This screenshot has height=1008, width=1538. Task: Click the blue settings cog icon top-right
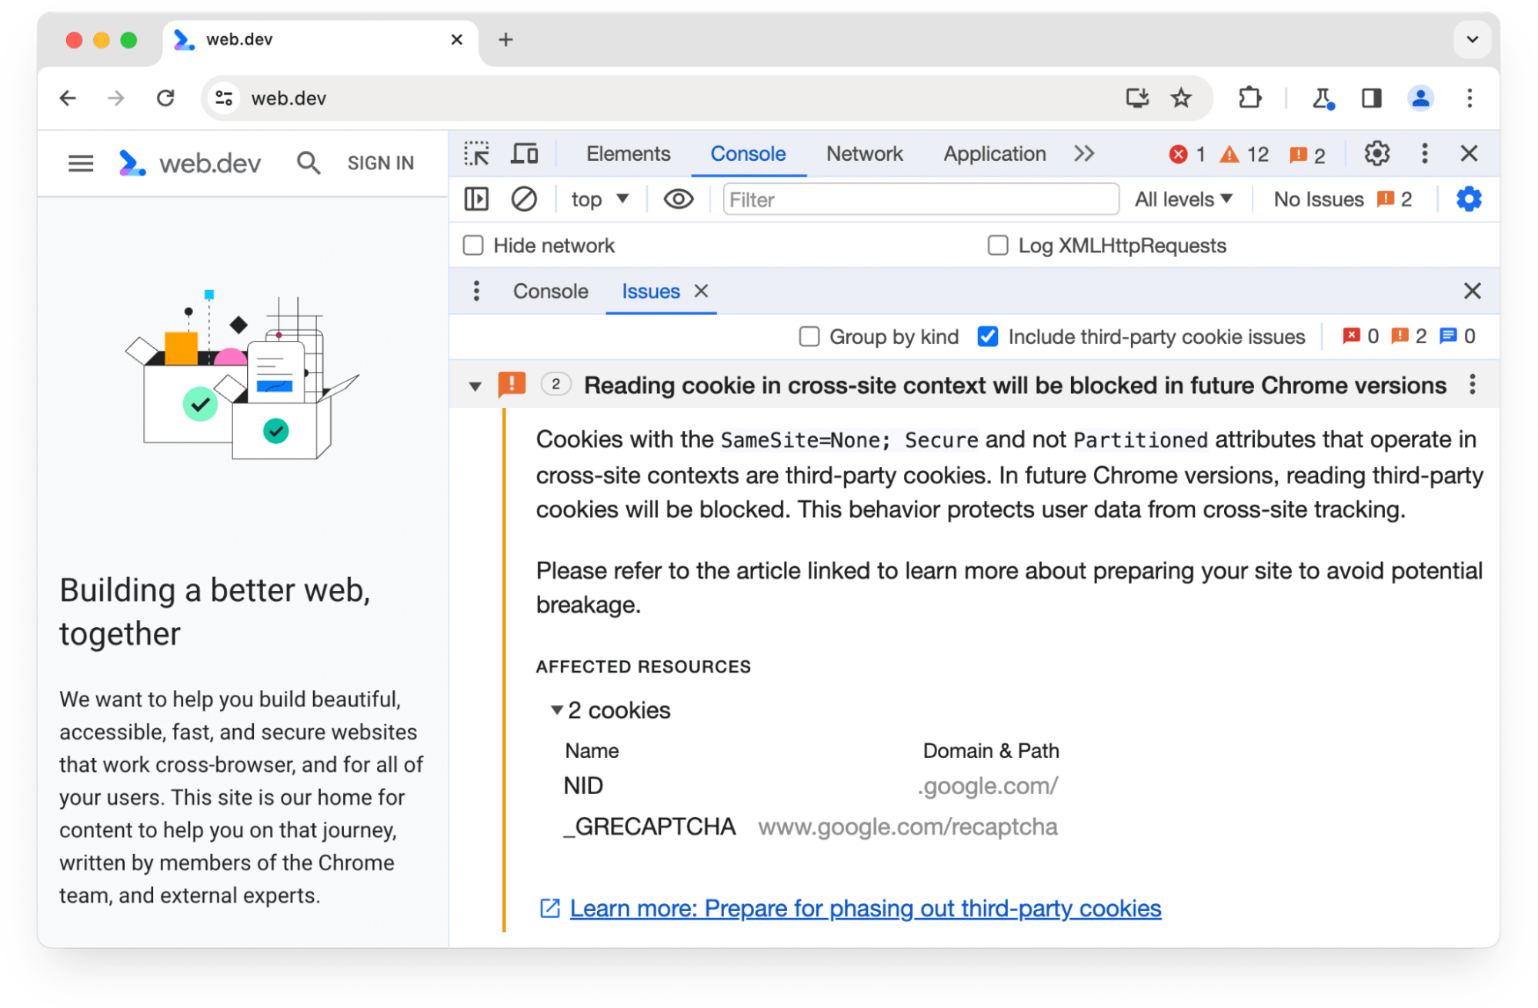point(1468,199)
